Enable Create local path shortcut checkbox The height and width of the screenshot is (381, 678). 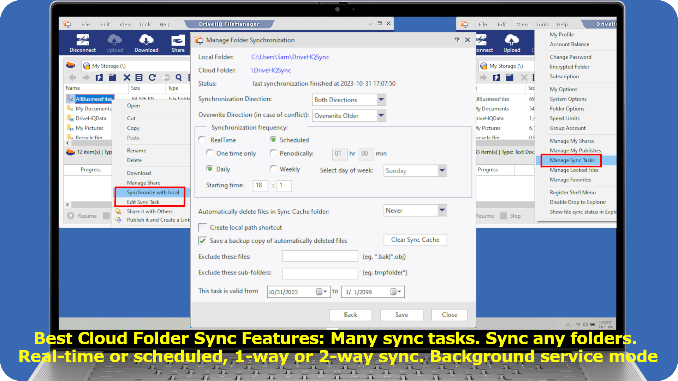[x=203, y=228]
